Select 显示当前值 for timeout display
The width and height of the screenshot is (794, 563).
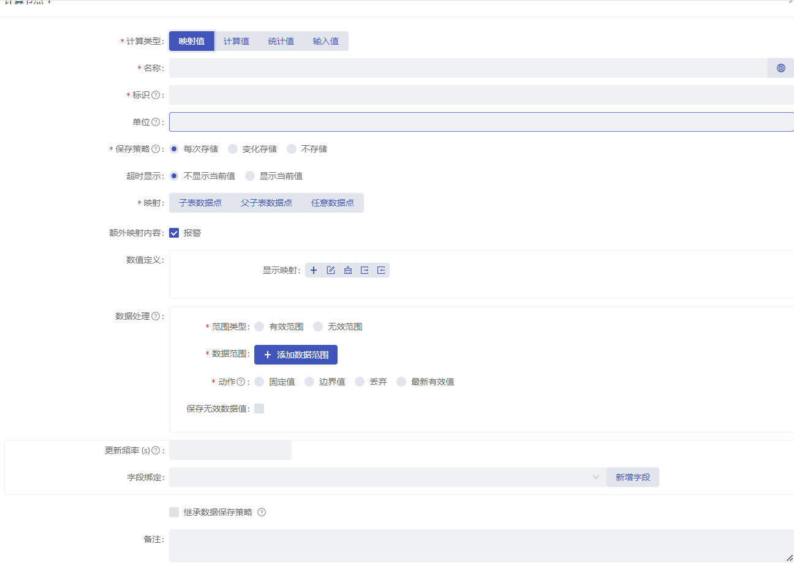click(250, 176)
